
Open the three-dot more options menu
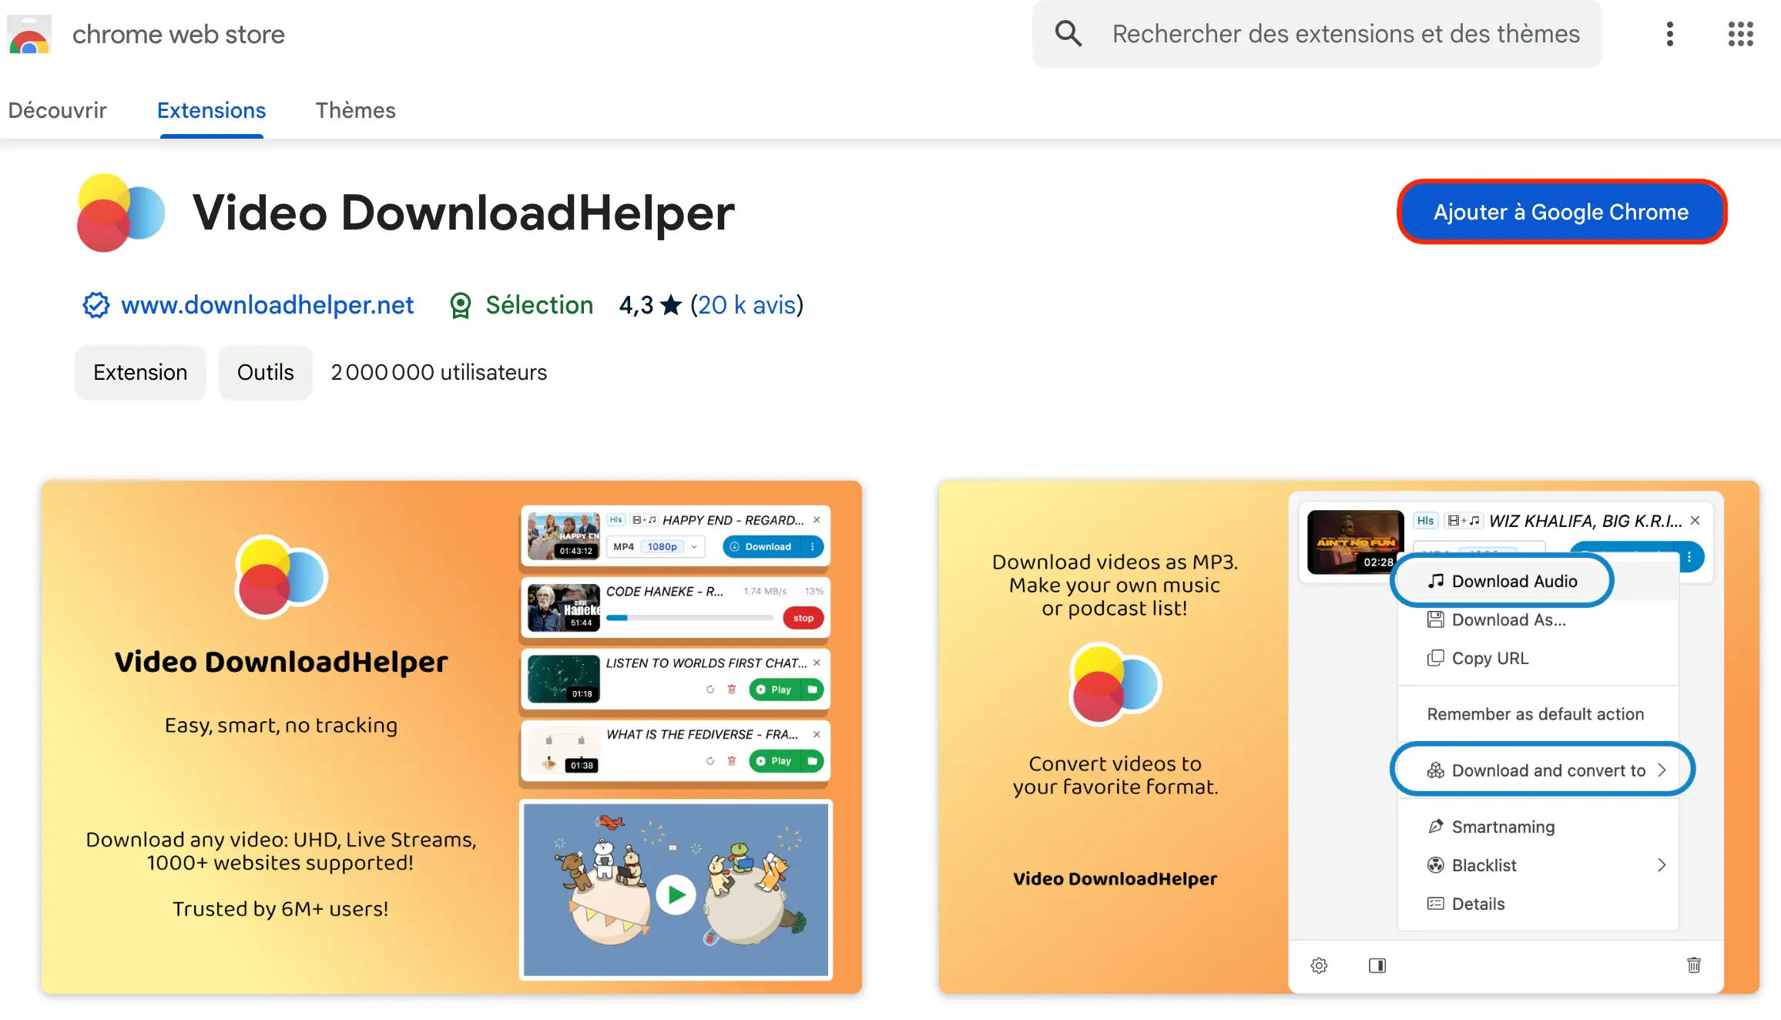point(1669,34)
